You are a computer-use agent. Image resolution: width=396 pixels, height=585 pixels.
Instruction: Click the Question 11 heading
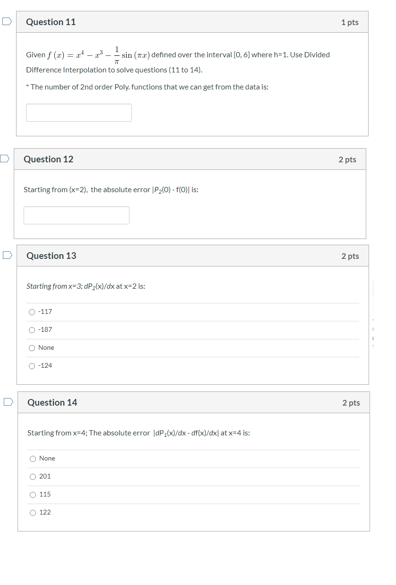[51, 22]
